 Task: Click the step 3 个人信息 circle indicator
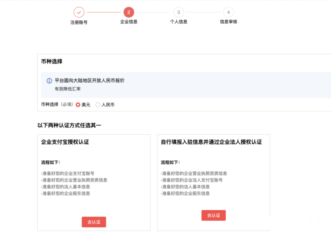pos(179,12)
